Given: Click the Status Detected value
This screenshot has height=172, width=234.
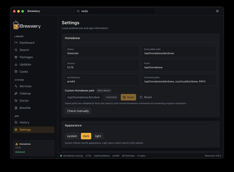Looking at the screenshot, I should pos(73,53).
